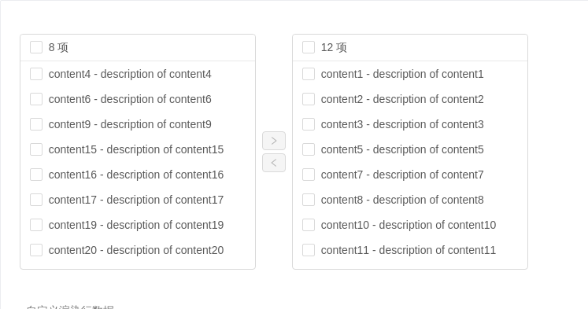Click the move-to-left arrow button
The height and width of the screenshot is (309, 588).
(x=274, y=163)
